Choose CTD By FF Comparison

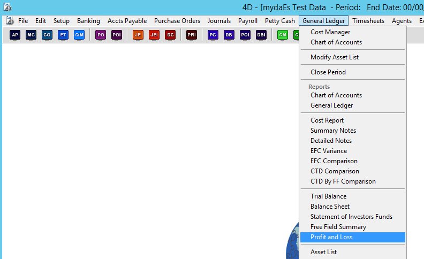[x=353, y=181]
